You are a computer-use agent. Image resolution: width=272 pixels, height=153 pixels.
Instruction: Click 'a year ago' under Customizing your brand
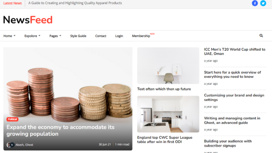(211, 107)
